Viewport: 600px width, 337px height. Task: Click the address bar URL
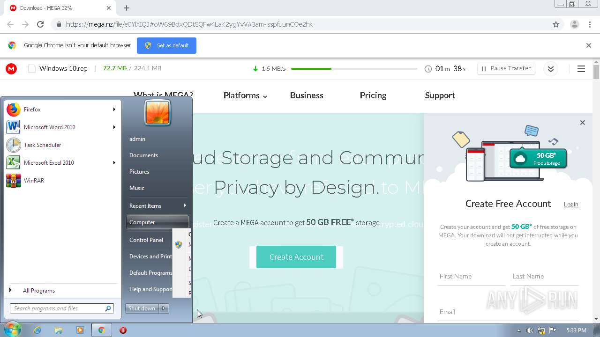tap(189, 24)
